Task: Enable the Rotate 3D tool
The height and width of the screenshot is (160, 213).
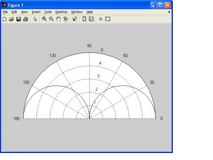Action: pos(65,19)
